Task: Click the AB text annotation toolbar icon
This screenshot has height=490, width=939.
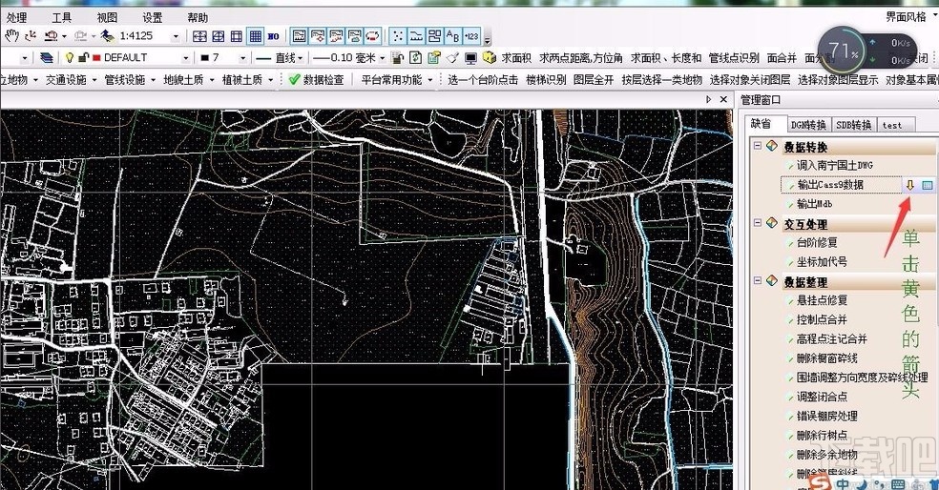Action: pyautogui.click(x=452, y=36)
